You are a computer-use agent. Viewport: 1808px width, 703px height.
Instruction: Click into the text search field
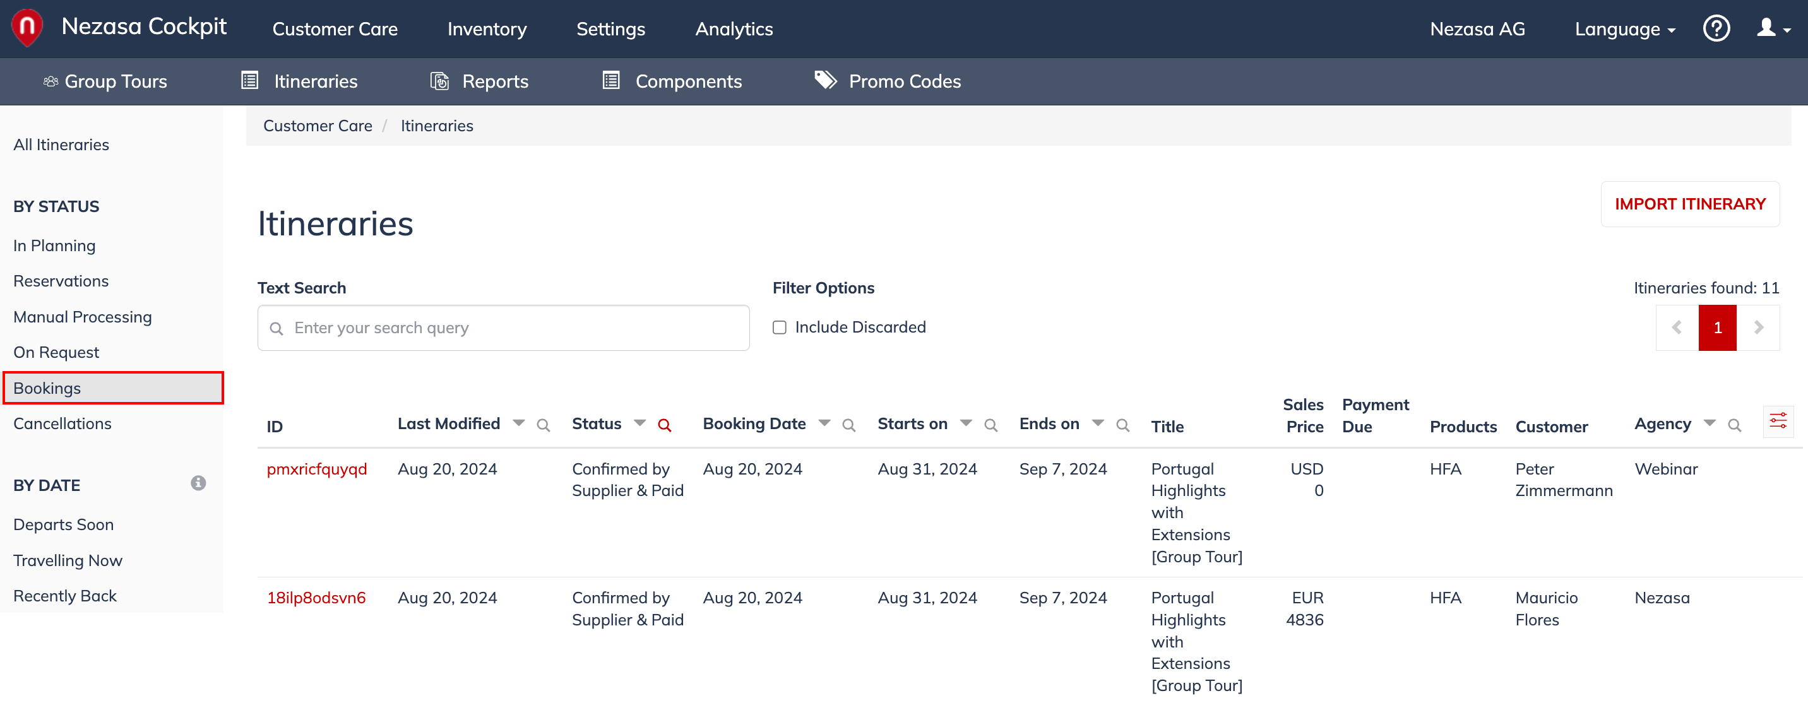[503, 328]
